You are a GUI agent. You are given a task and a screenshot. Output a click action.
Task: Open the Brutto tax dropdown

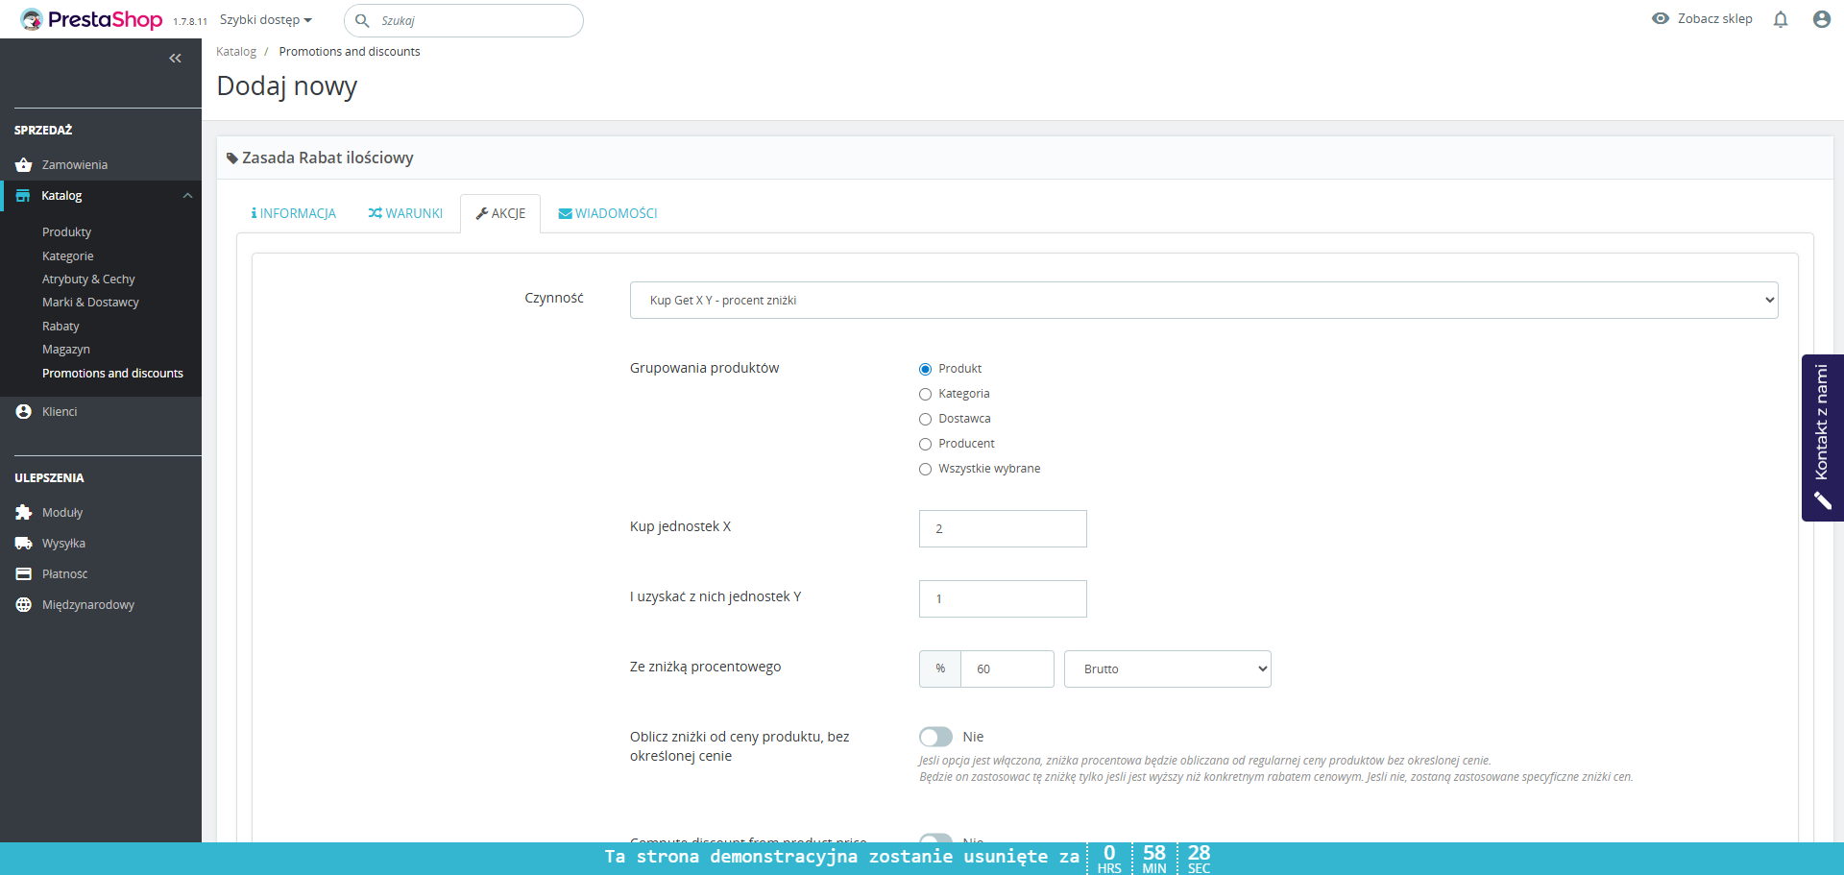pos(1167,668)
